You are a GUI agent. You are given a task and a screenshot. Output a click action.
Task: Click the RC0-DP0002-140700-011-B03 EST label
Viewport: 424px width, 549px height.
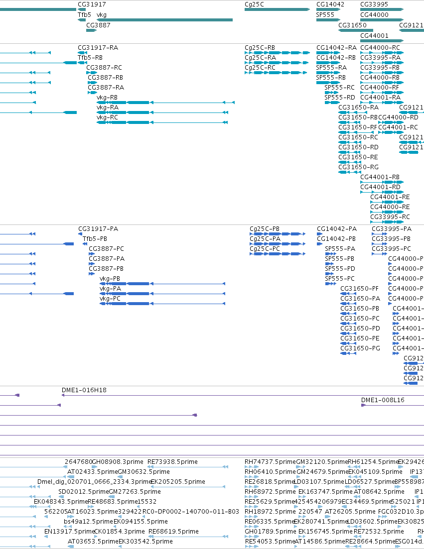(191, 511)
